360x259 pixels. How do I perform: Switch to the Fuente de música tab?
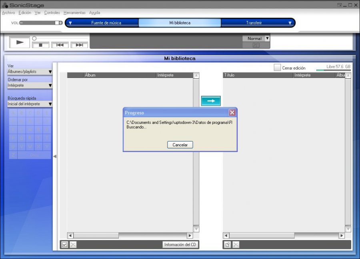tap(106, 23)
